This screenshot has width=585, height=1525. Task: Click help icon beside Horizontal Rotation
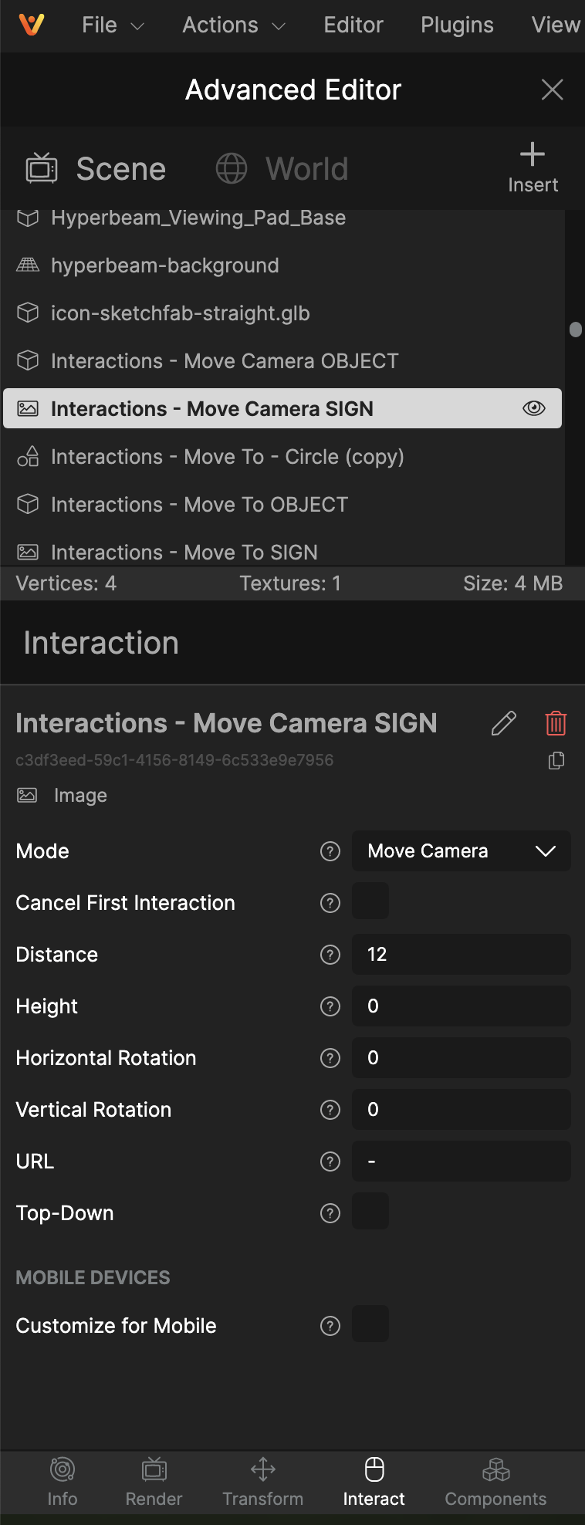click(x=330, y=1058)
